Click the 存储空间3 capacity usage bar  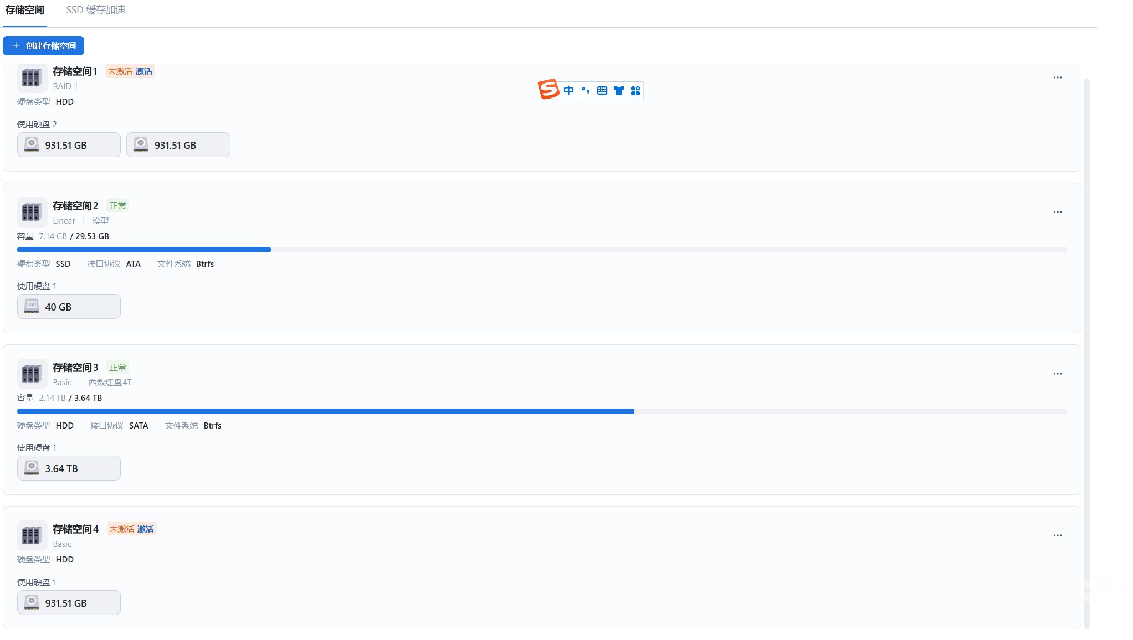click(x=542, y=411)
